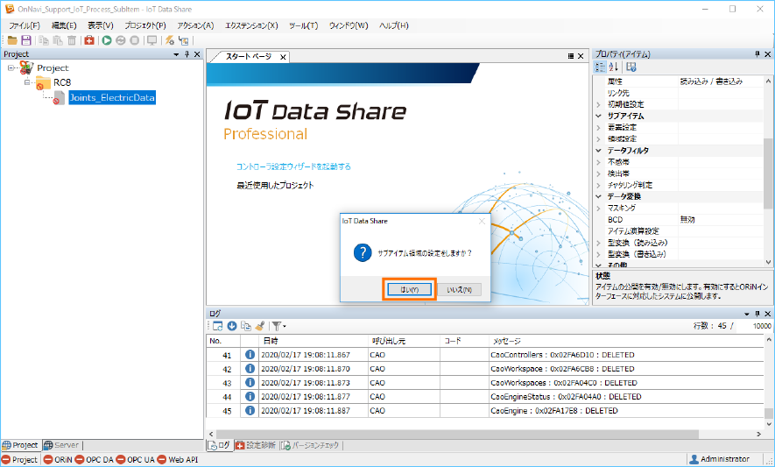This screenshot has width=775, height=467.
Task: Click the log panel horizontal scrollbar
Action: (482, 432)
